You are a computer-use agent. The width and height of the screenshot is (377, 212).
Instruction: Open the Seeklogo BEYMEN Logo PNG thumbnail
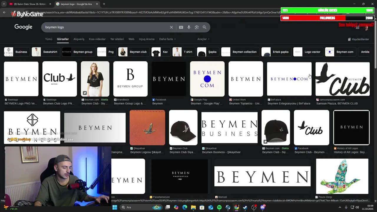coord(21,79)
